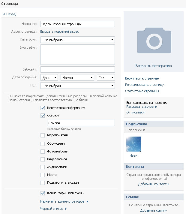Open subscriber Иван's avatar thumbnail

click(134, 144)
